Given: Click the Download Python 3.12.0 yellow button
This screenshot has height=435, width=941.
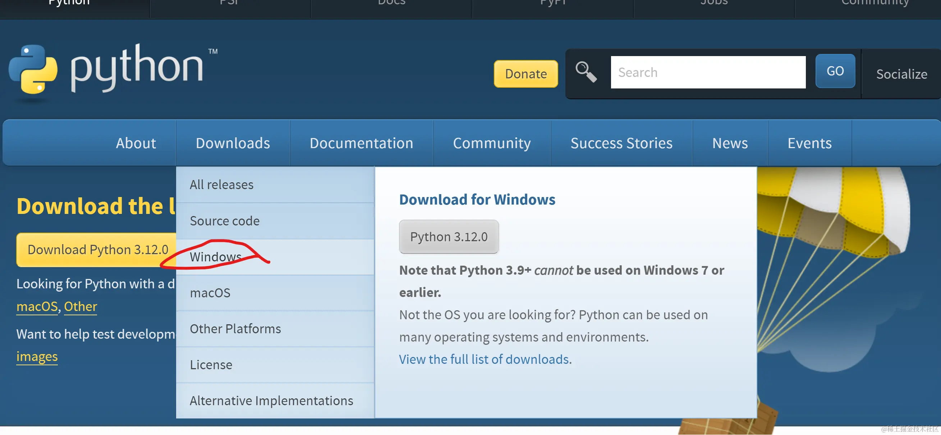Looking at the screenshot, I should point(97,250).
